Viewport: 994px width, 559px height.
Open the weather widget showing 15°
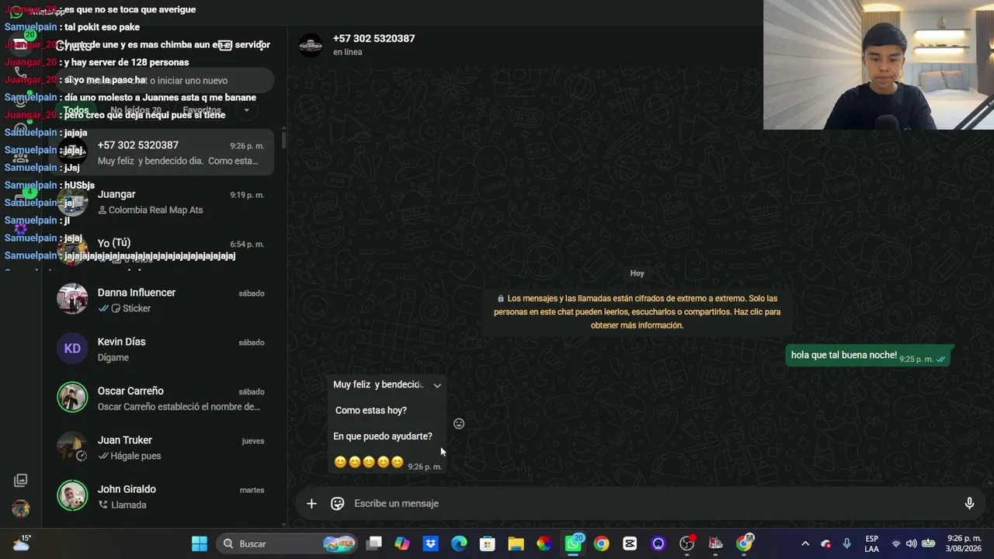[x=21, y=543]
